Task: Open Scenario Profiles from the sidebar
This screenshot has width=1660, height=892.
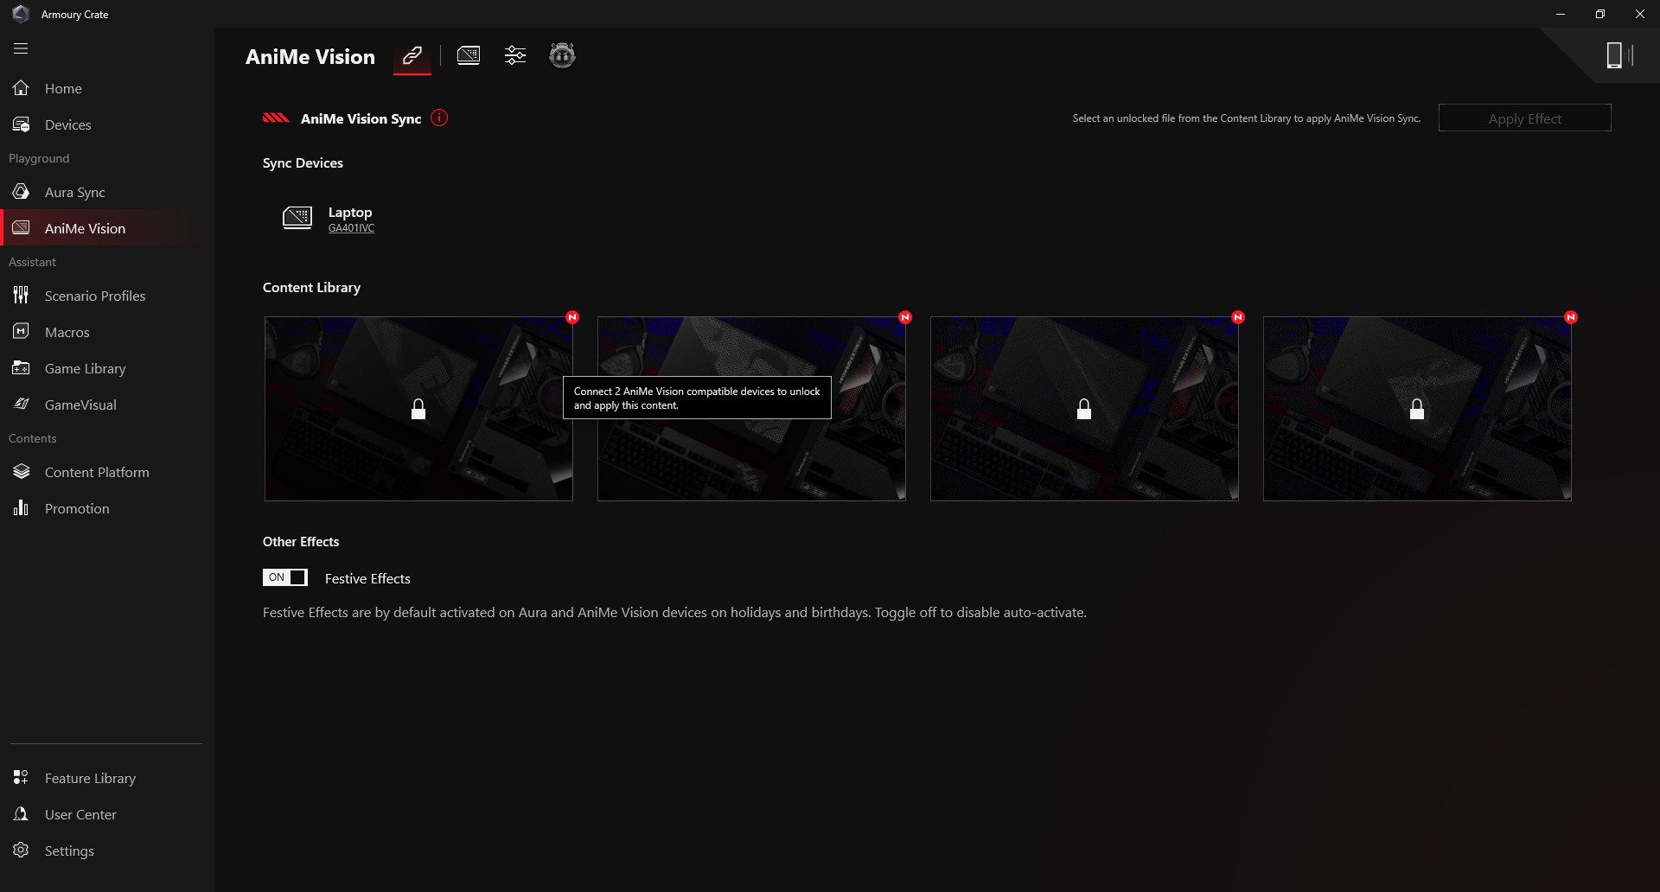Action: (95, 296)
